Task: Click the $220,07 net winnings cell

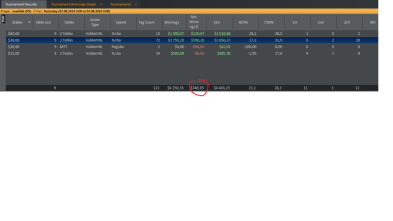Action: point(198,34)
